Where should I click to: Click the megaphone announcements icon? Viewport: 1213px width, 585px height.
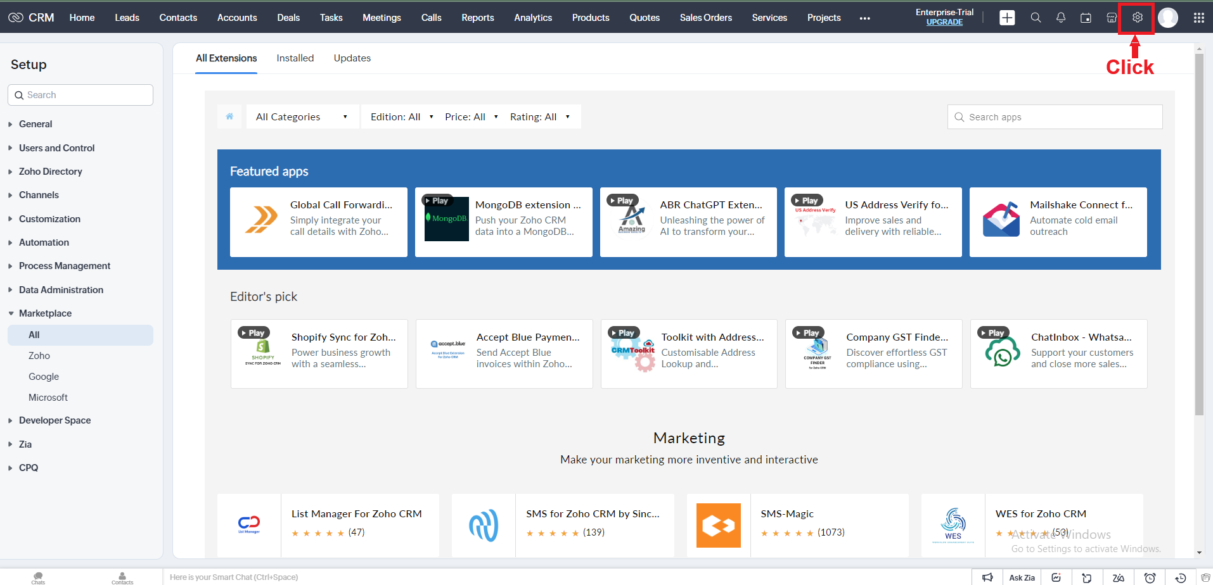coord(987,577)
